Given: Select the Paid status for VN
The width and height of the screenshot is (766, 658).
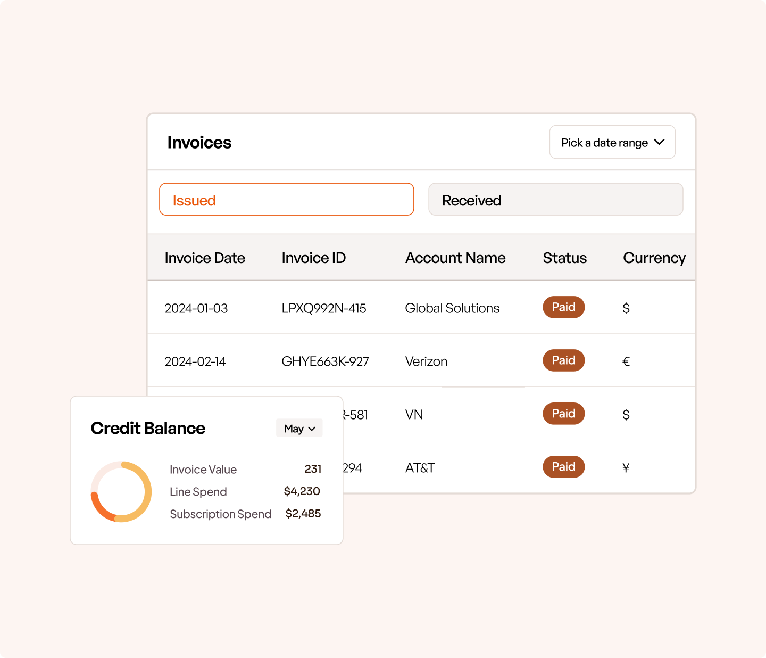Looking at the screenshot, I should tap(563, 414).
